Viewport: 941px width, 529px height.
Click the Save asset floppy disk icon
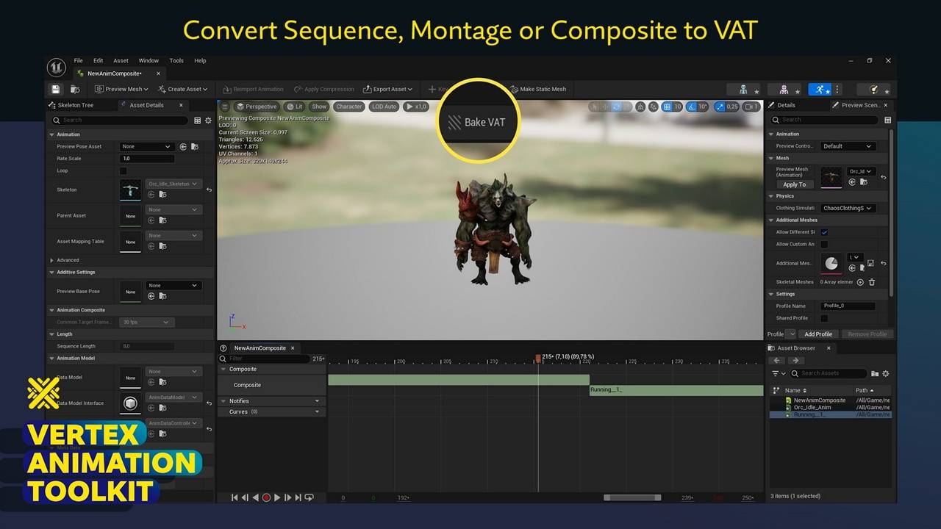pyautogui.click(x=55, y=89)
